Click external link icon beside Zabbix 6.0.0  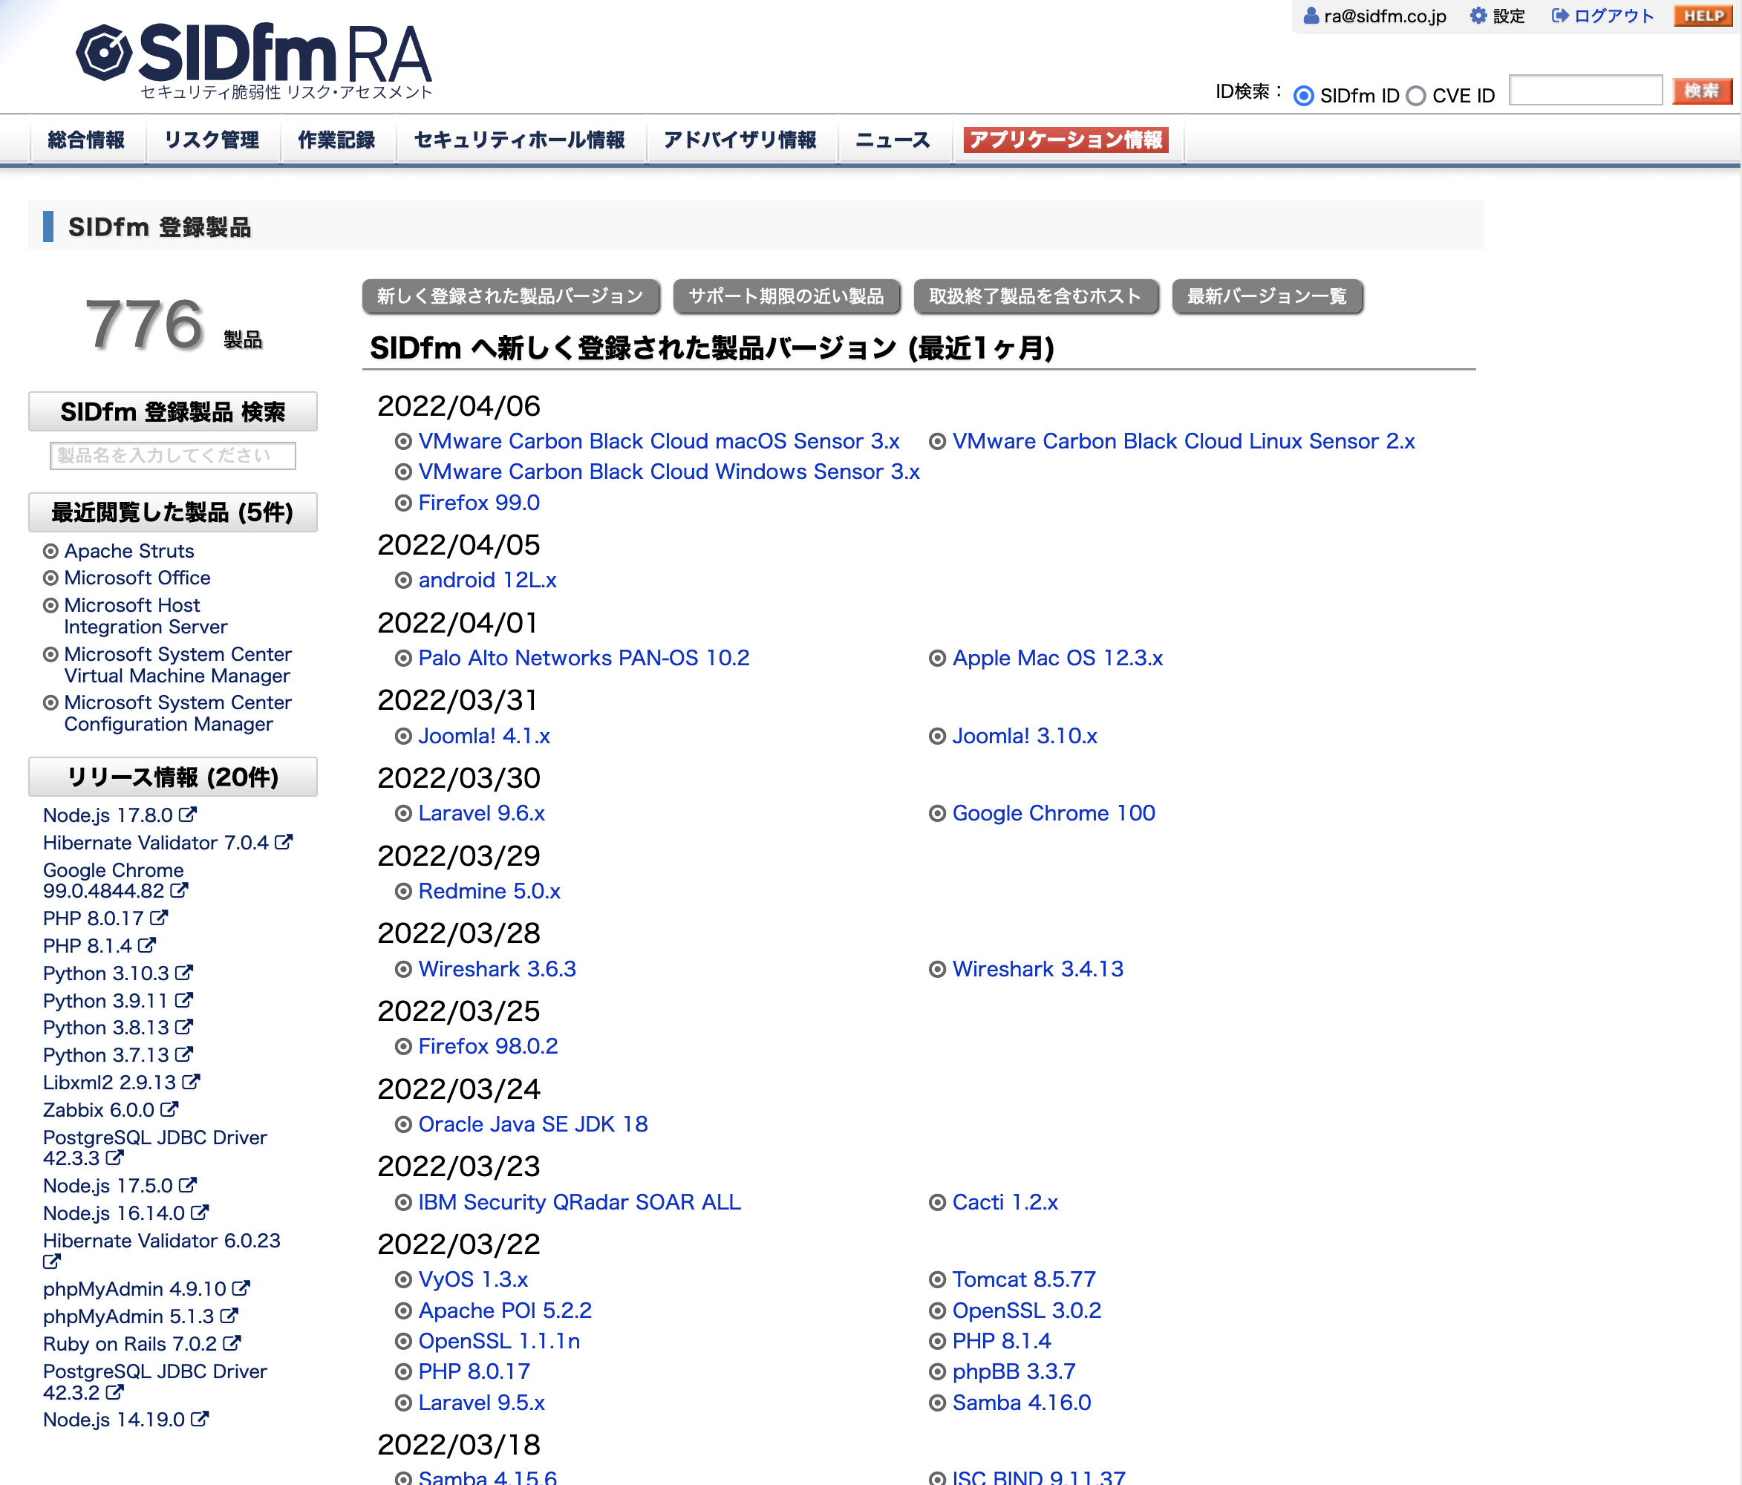[x=170, y=1109]
